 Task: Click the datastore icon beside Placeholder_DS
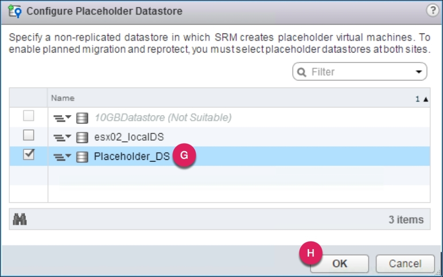82,157
